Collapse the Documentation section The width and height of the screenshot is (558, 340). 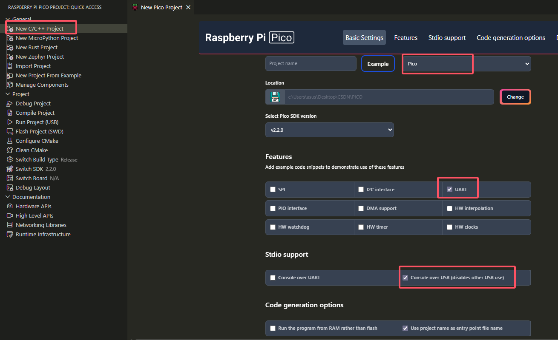[8, 197]
